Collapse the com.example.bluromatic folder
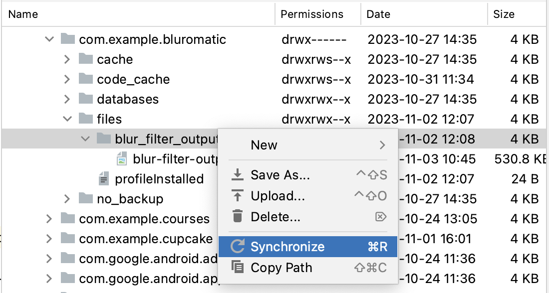 point(49,39)
